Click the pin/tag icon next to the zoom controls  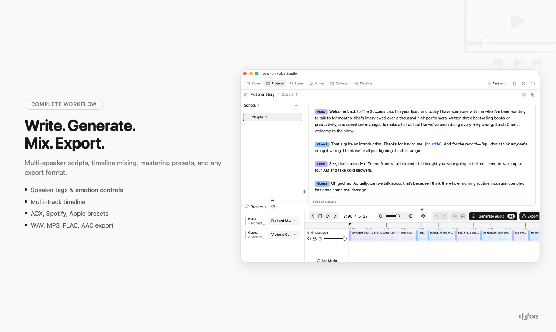(x=422, y=216)
